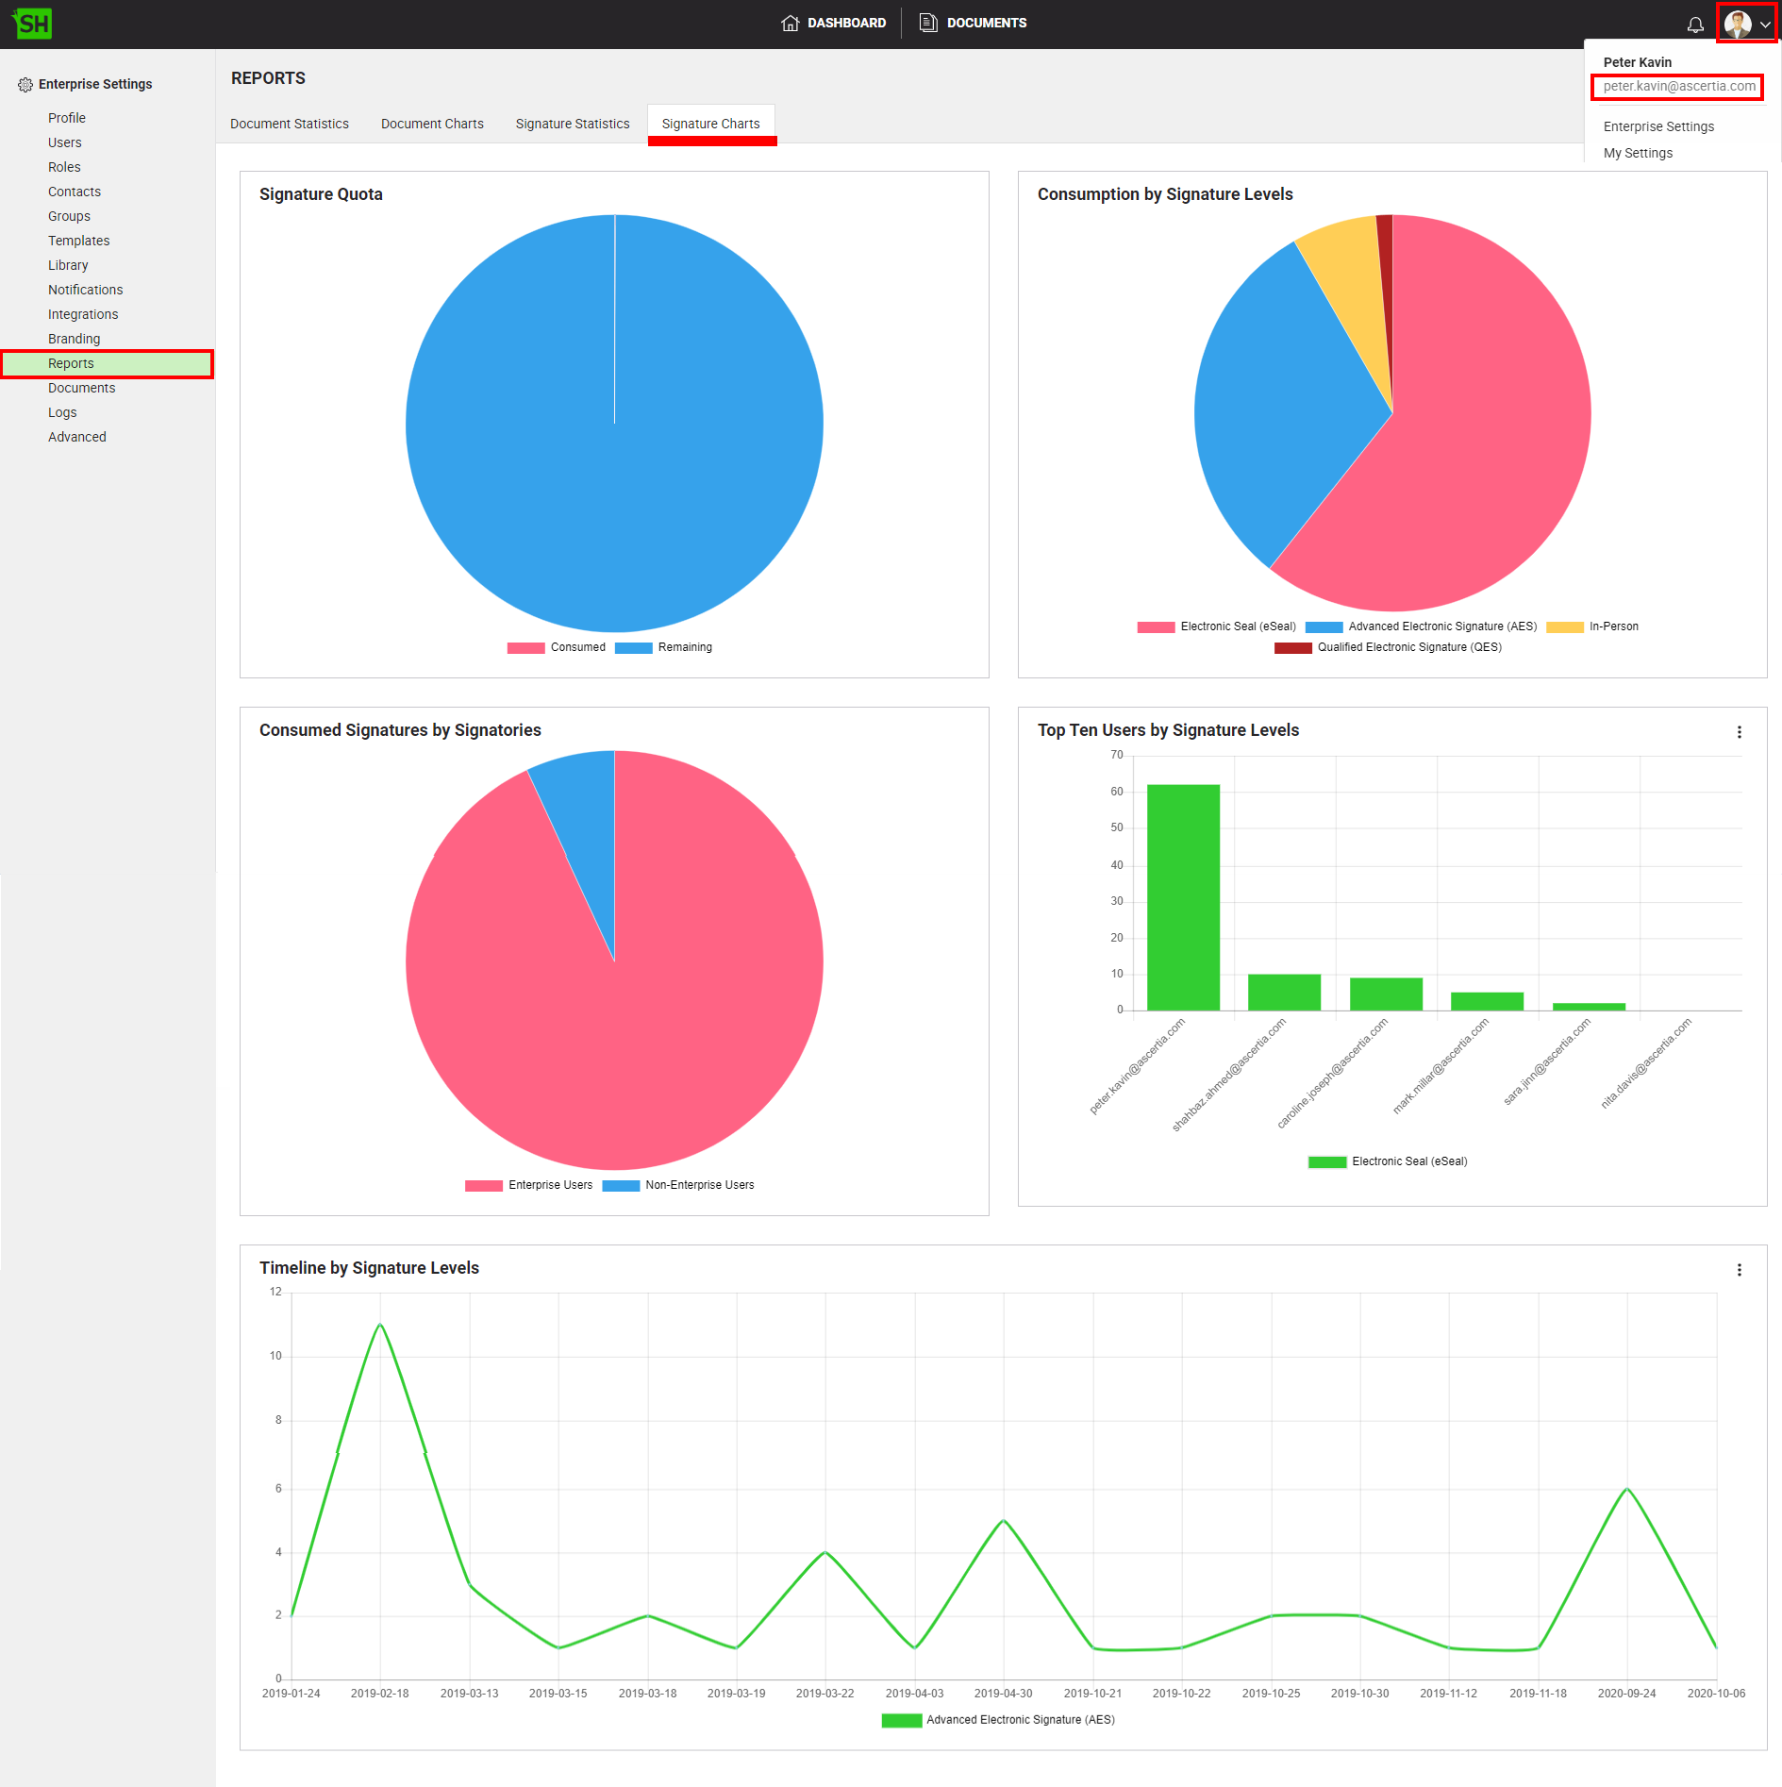Viewport: 1782px width, 1787px height.
Task: Open the notifications bell icon
Action: 1695,25
